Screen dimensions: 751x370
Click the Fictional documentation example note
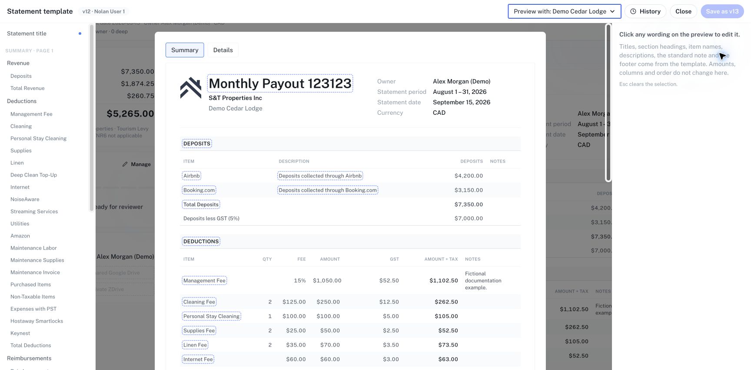pyautogui.click(x=483, y=281)
